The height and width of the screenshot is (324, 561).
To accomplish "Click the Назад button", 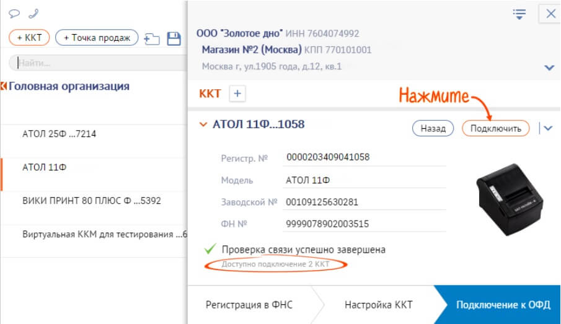I will click(433, 128).
